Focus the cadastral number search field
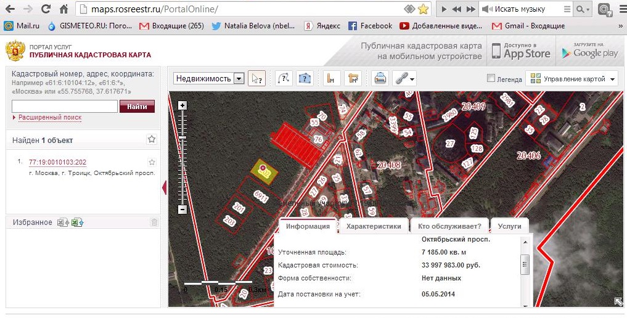The height and width of the screenshot is (318, 627). click(x=65, y=106)
